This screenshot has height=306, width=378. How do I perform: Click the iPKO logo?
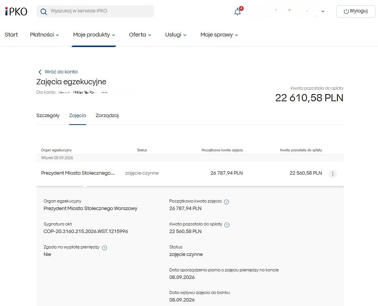click(x=16, y=11)
